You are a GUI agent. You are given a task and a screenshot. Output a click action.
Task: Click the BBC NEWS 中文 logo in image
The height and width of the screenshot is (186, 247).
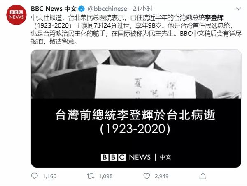[x=136, y=157]
